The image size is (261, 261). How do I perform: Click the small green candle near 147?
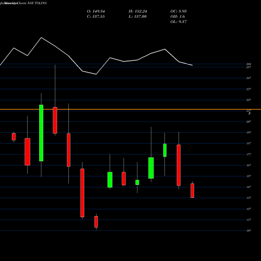[x=137, y=182]
